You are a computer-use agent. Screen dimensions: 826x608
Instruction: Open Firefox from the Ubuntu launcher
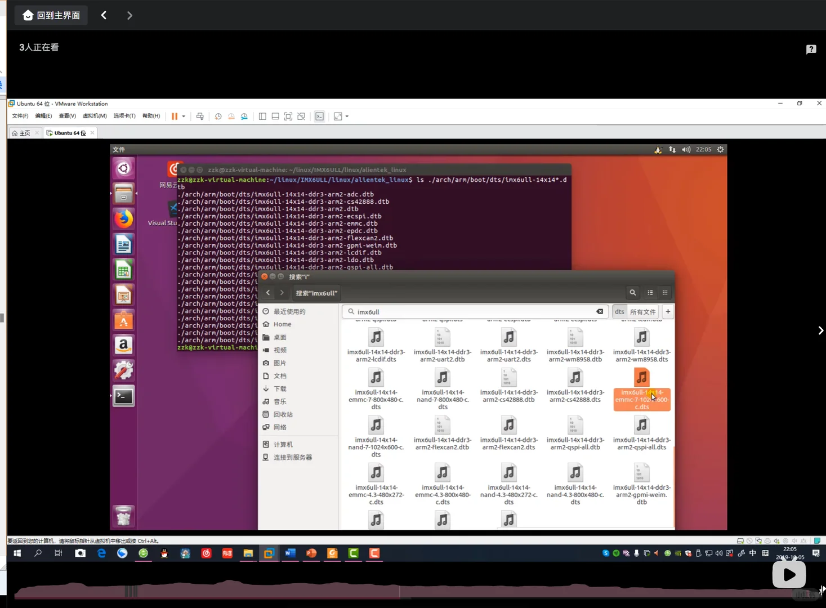click(123, 218)
